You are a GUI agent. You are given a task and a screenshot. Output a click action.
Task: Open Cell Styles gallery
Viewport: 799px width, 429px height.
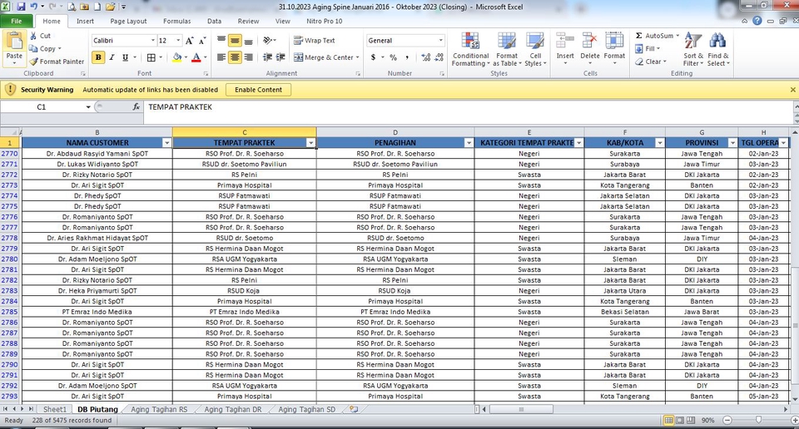pos(535,49)
